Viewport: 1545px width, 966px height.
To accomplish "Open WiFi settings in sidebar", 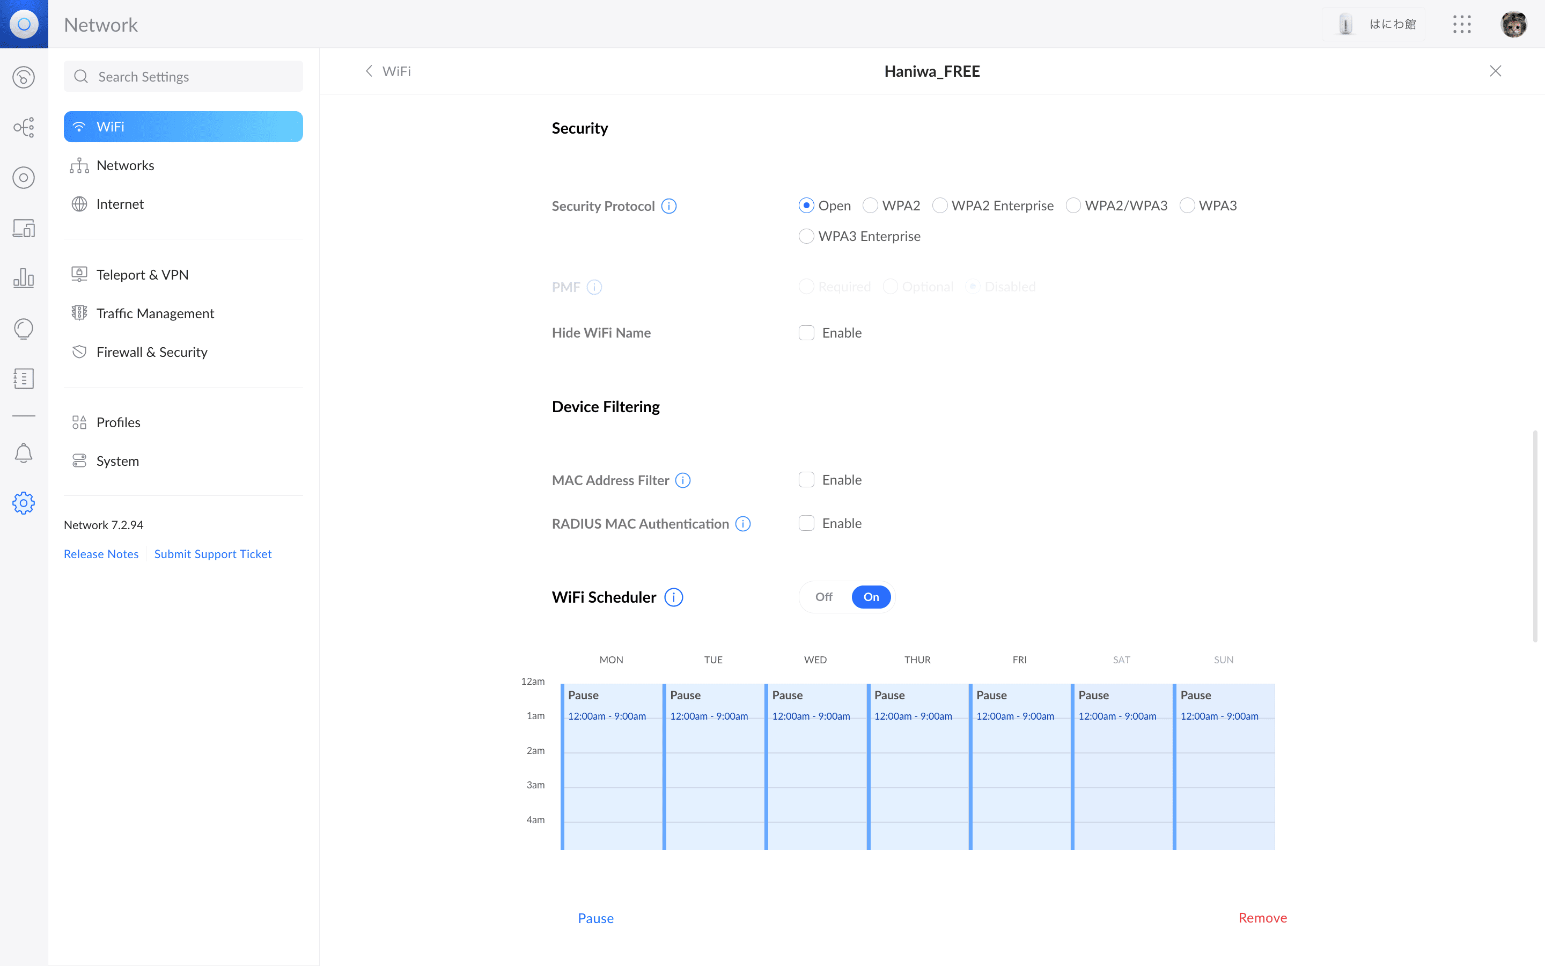I will point(183,127).
